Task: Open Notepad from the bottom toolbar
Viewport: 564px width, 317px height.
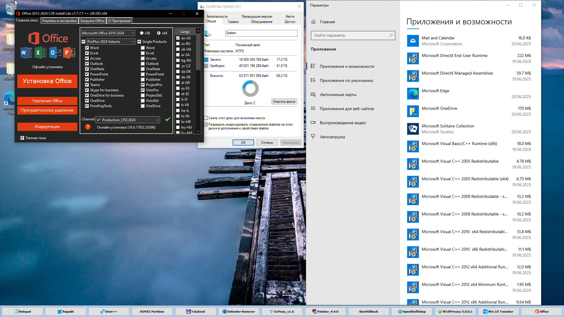Action: click(23, 311)
